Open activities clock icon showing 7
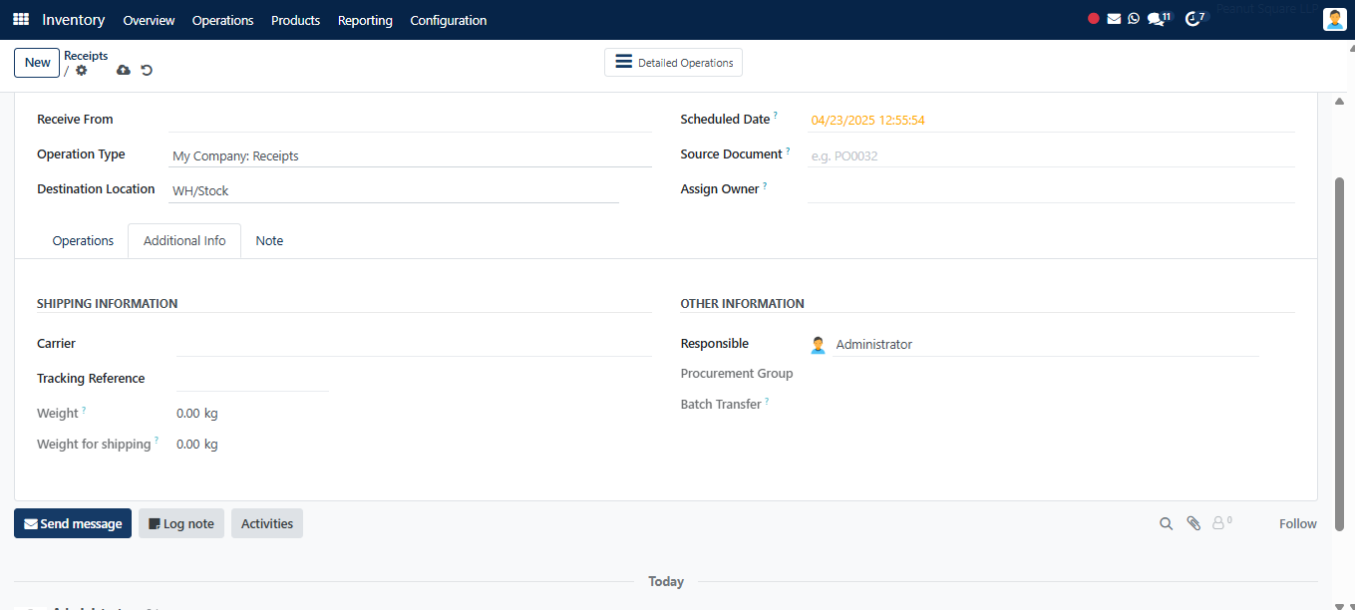The width and height of the screenshot is (1355, 610). coord(1195,18)
